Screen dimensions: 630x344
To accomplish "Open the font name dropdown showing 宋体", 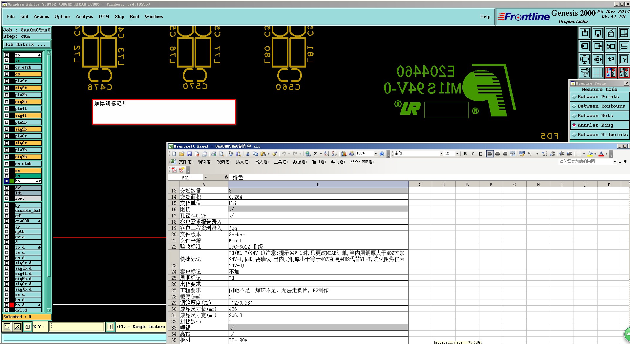I will click(x=441, y=154).
